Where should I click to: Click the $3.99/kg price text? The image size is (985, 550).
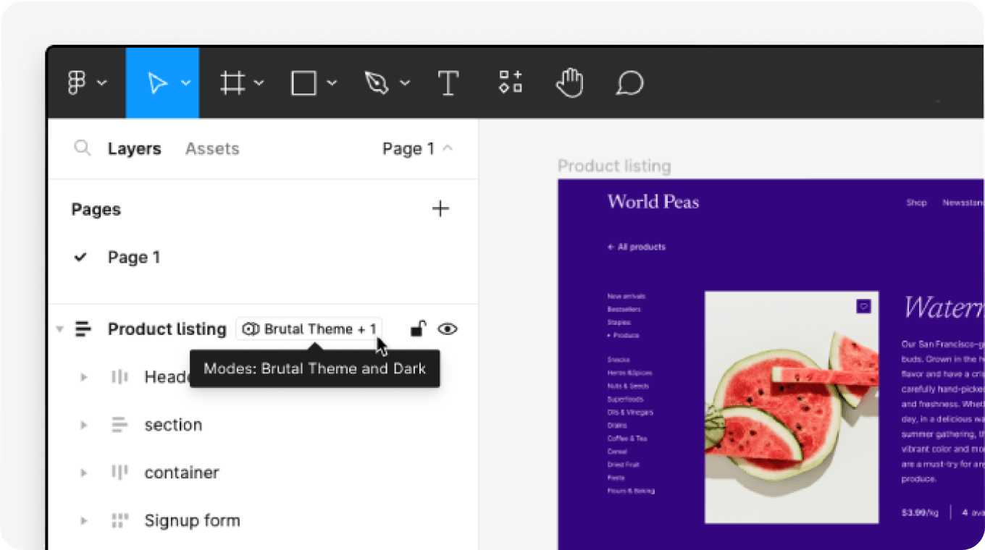pos(920,512)
